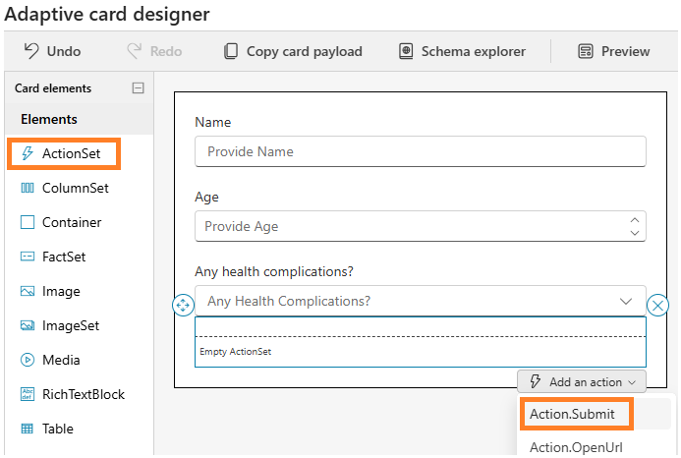Screen dimensions: 681x458
Task: Click the Provide Name input field
Action: [x=420, y=151]
